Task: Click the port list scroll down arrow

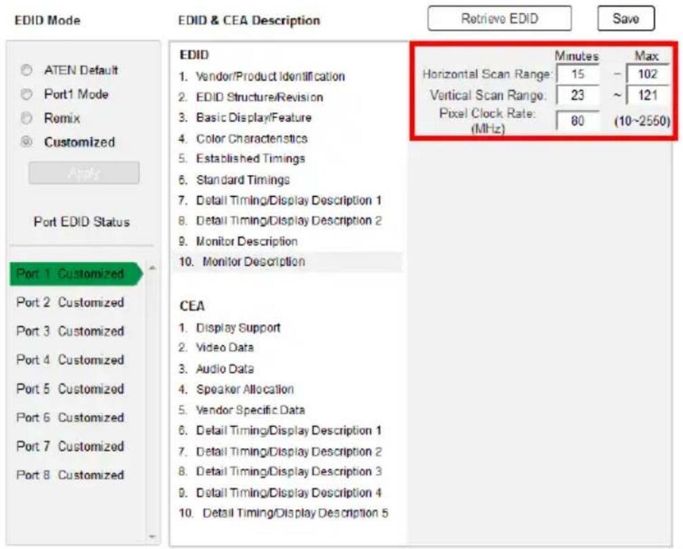Action: 153,536
